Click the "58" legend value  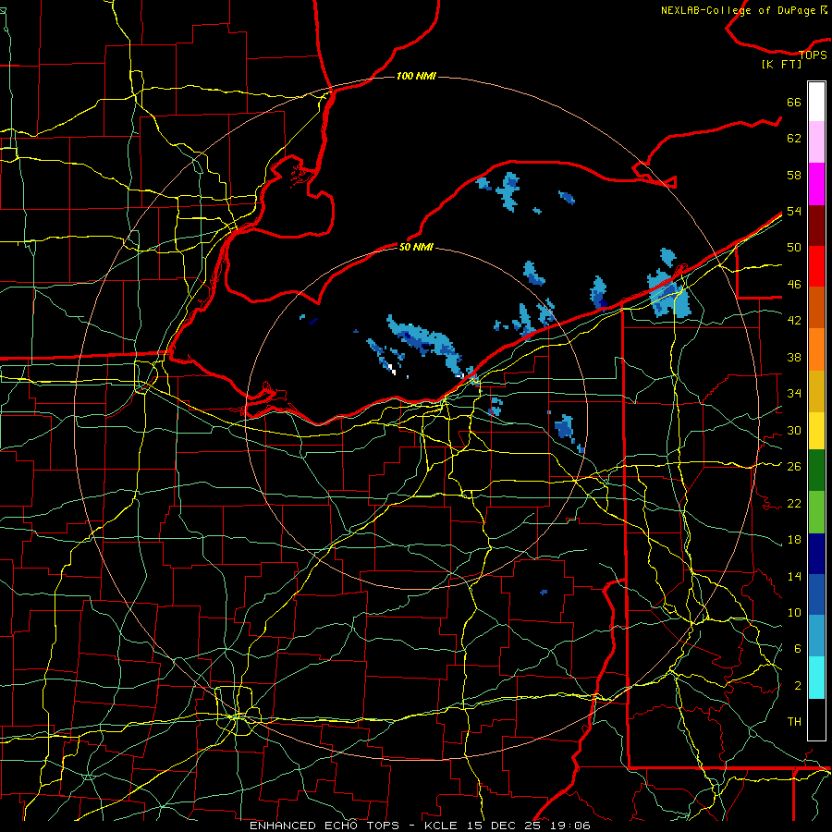click(794, 175)
